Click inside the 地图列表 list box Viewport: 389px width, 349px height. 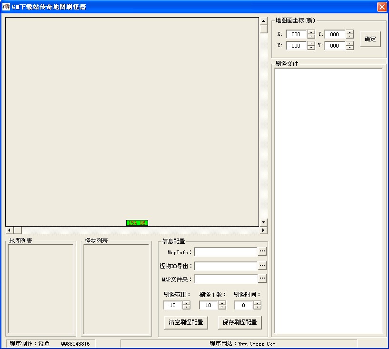41,289
